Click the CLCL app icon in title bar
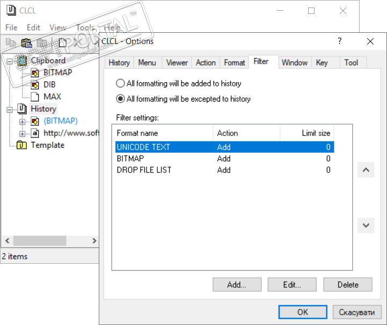 tap(11, 10)
